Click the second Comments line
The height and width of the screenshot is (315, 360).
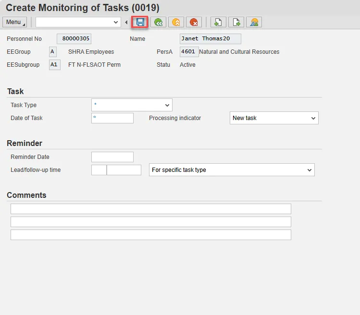coord(150,222)
